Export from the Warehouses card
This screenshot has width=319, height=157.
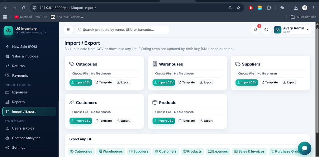coord(206,82)
